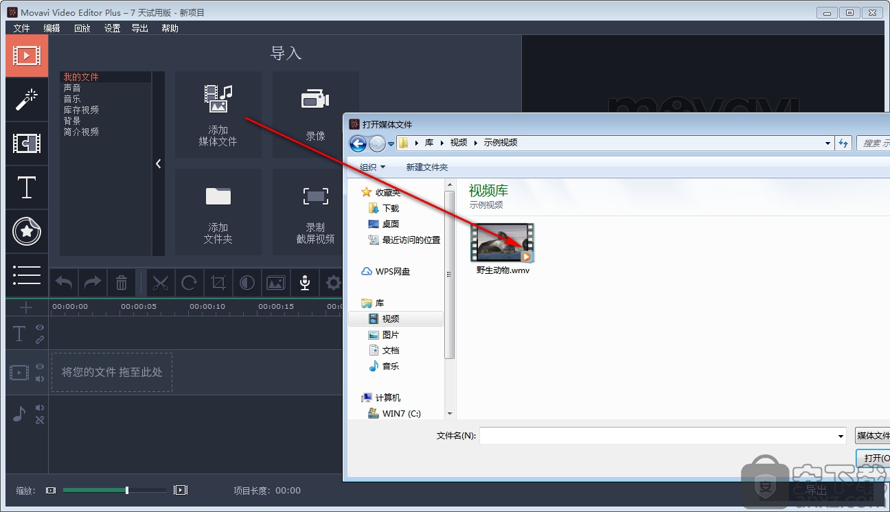Viewport: 890px width, 512px height.
Task: Collapse the import category panel arrow
Action: point(159,163)
